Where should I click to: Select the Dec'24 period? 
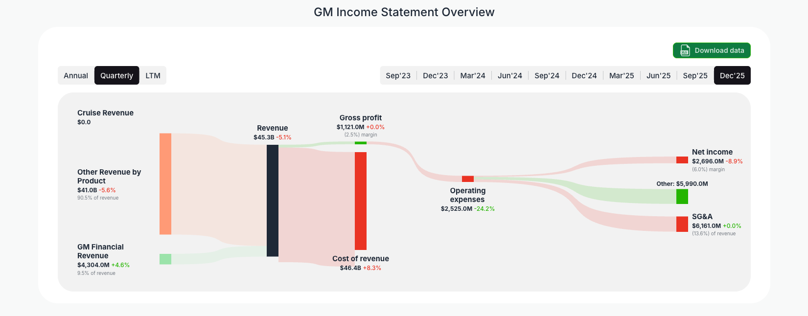coord(584,75)
